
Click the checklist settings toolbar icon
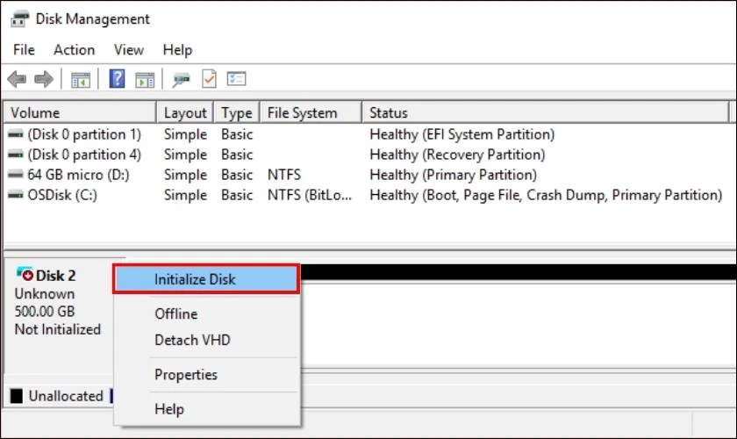[x=236, y=80]
